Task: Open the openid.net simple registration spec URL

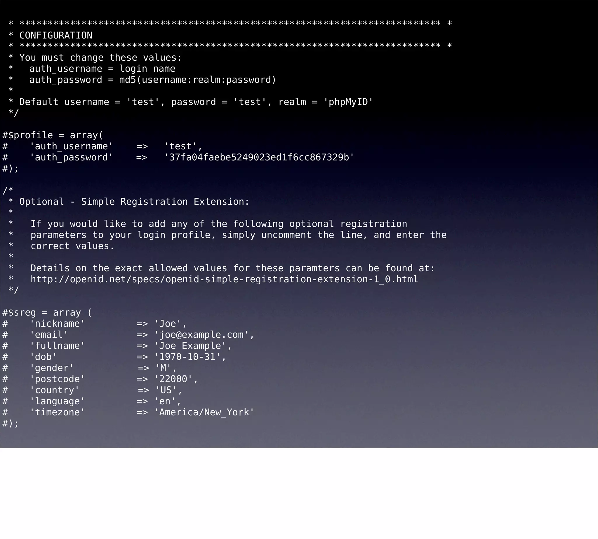Action: [x=225, y=280]
